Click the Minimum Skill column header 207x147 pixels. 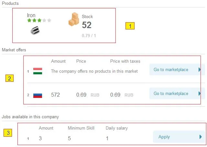tap(81, 128)
